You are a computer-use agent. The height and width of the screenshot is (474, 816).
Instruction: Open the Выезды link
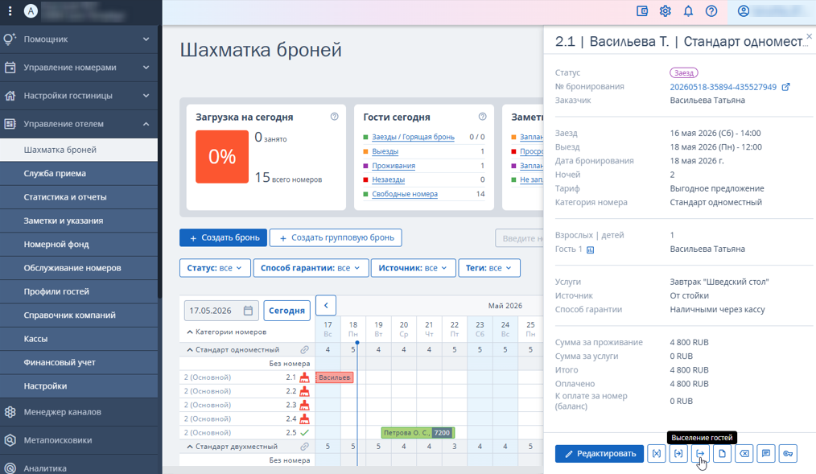pos(385,151)
